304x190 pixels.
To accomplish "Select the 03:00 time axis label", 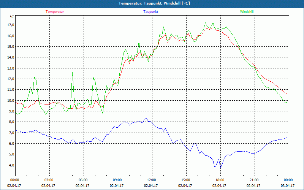I will point(49,180).
